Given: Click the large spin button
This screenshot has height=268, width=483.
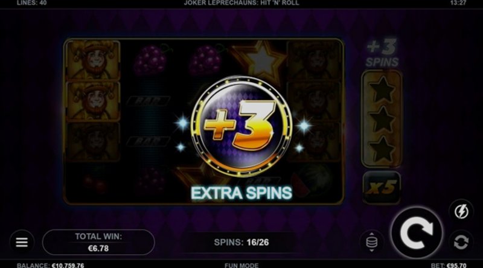Looking at the screenshot, I should (417, 233).
